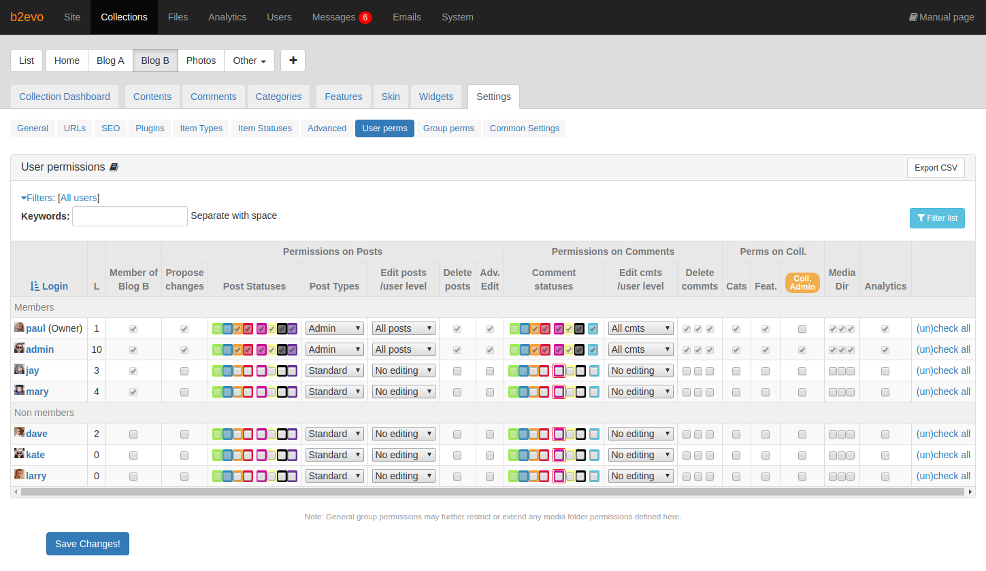Click the plus icon to add collection
Image resolution: width=986 pixels, height=571 pixels.
(x=293, y=60)
